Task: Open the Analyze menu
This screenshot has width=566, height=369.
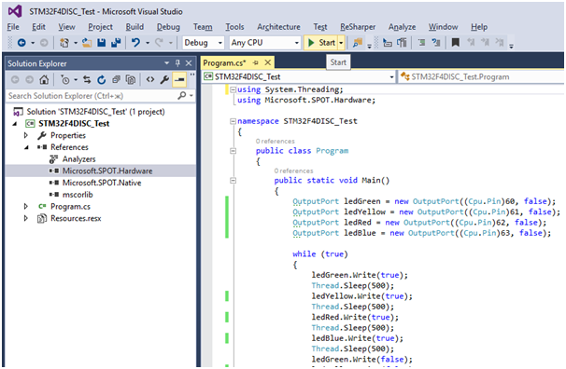Action: 403,27
